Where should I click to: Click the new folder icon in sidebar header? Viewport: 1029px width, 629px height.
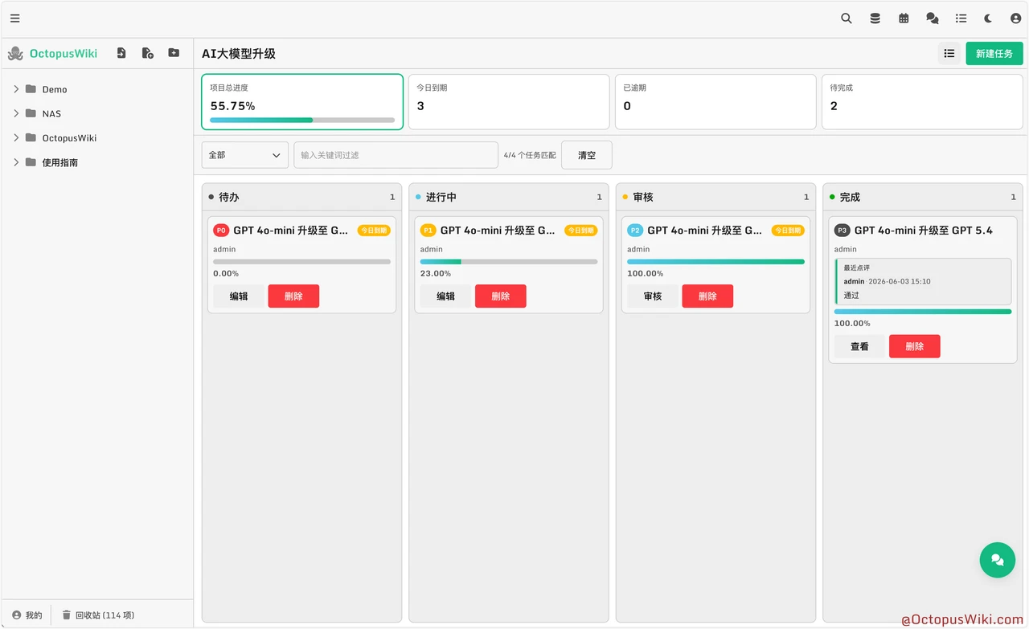(174, 53)
